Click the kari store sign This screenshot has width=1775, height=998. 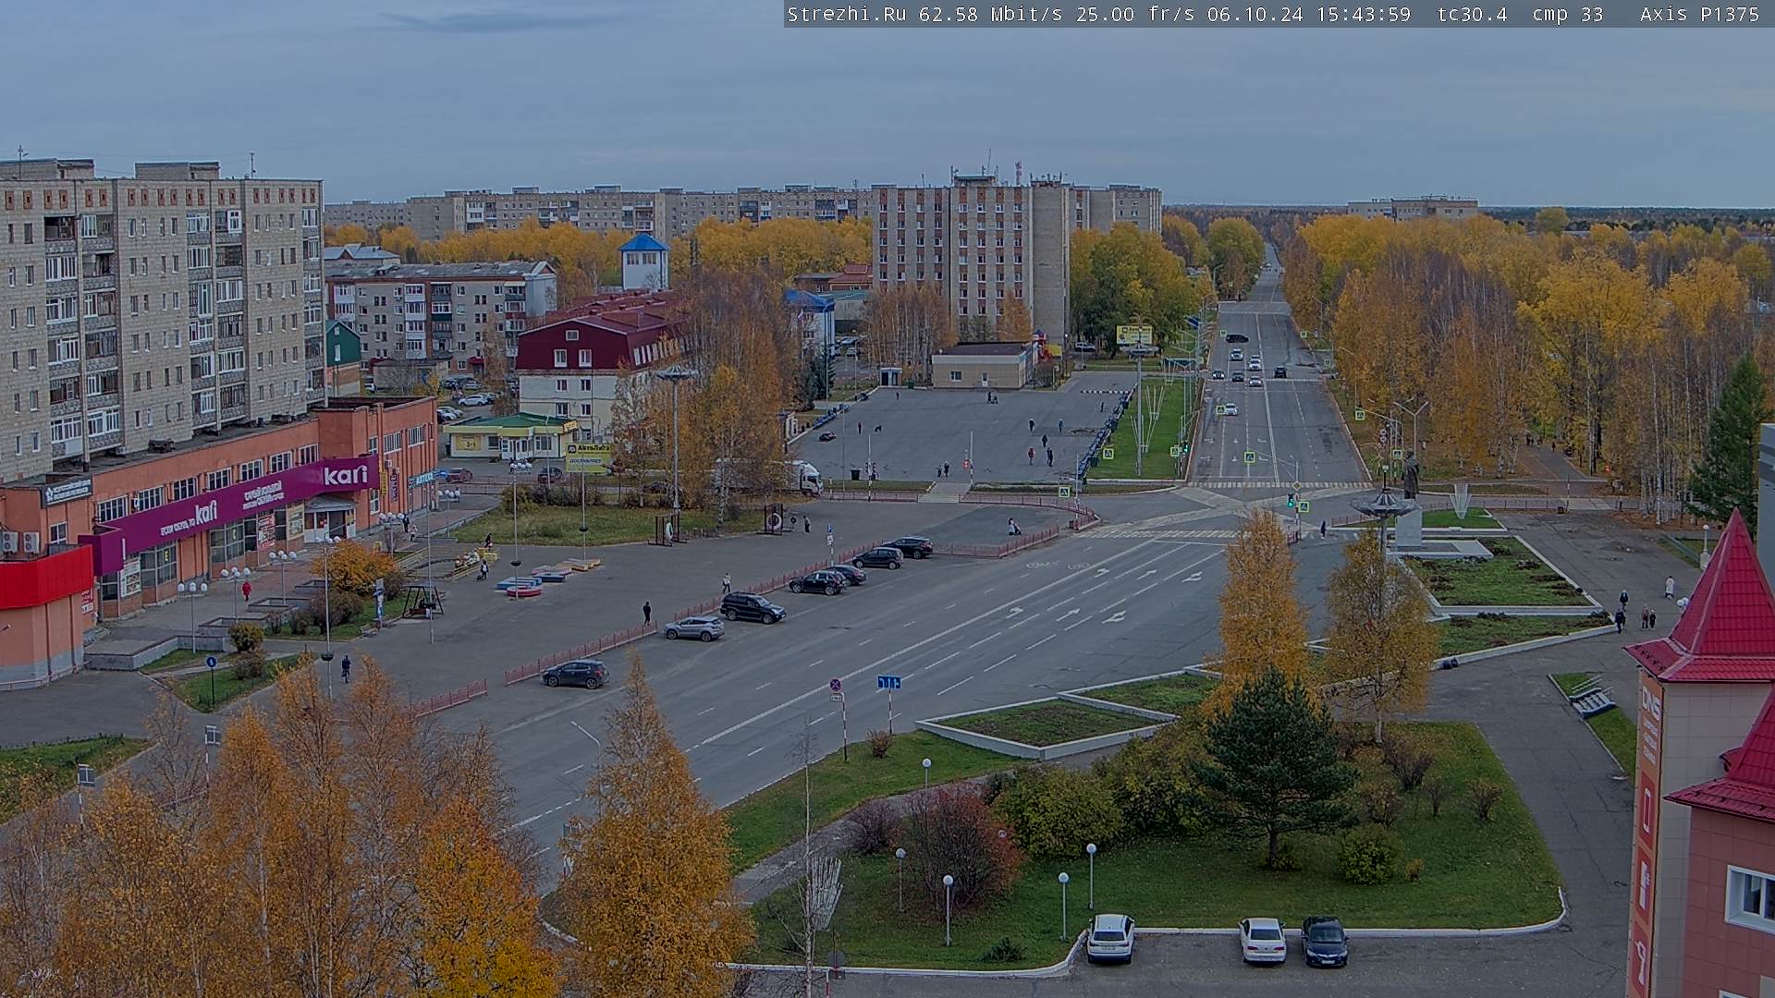[346, 476]
